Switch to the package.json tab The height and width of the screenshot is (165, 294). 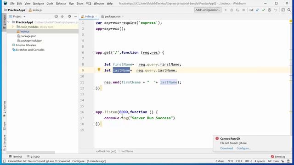(112, 16)
